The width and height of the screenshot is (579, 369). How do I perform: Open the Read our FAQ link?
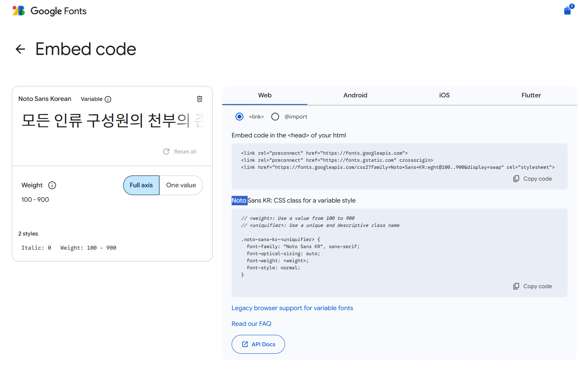pyautogui.click(x=251, y=324)
